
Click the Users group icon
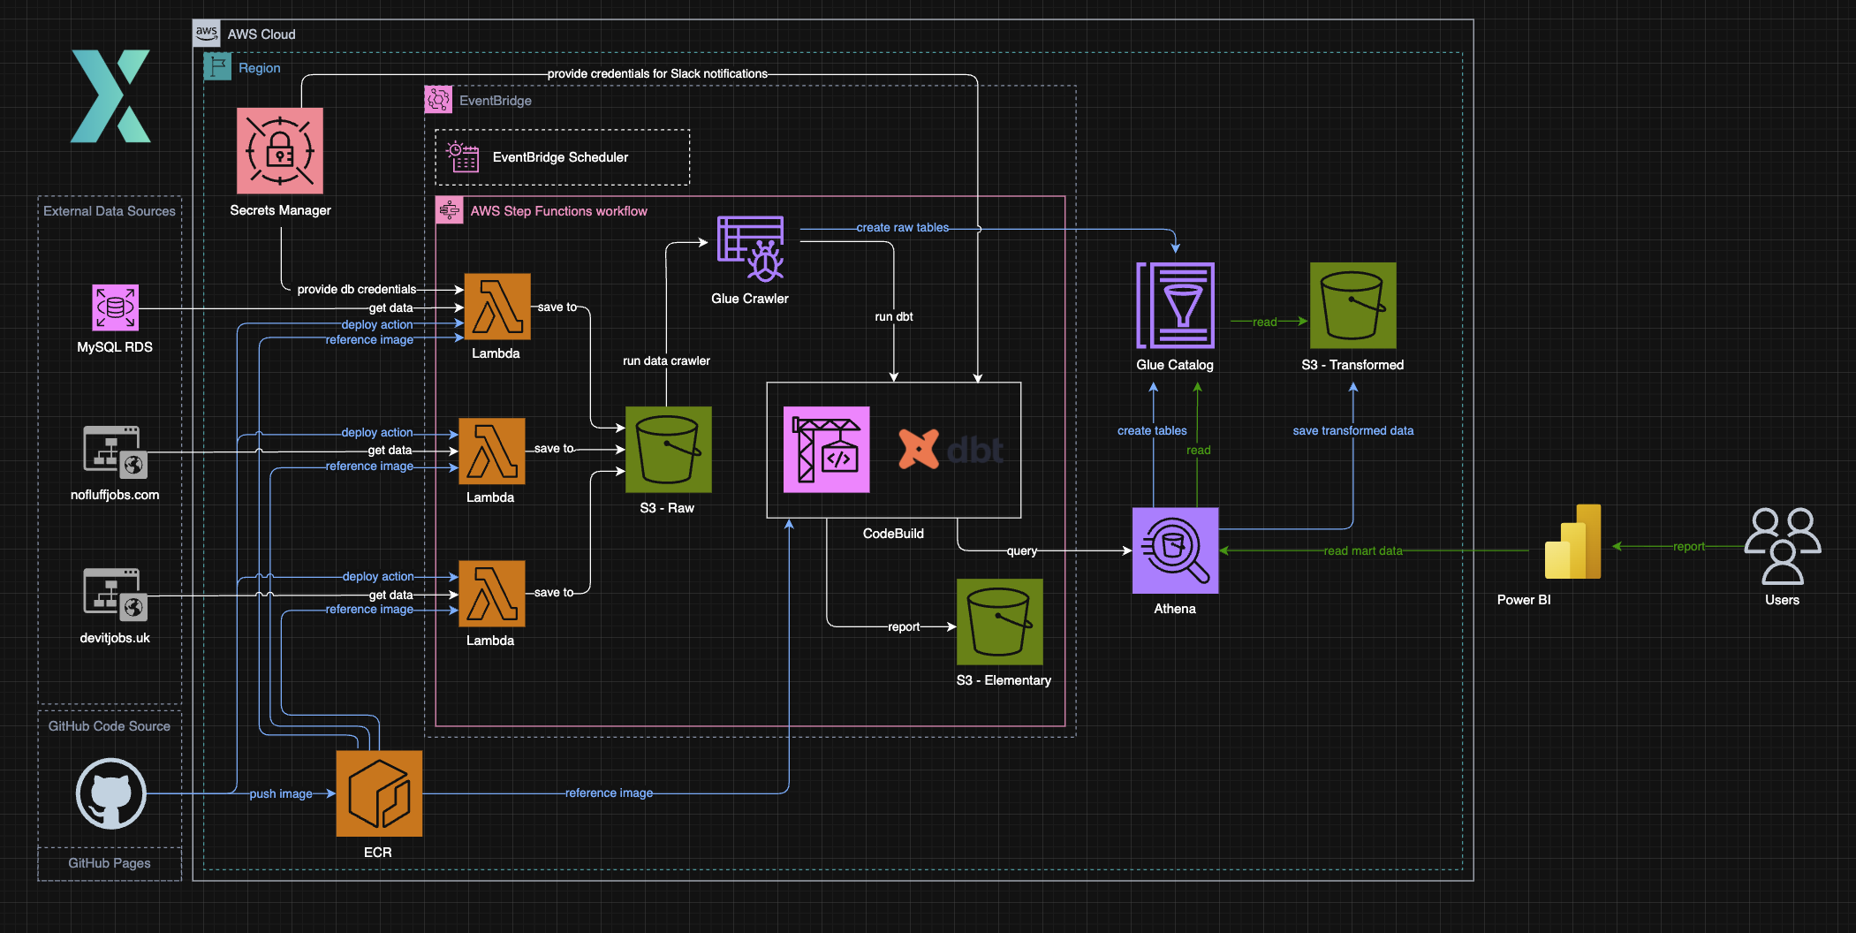point(1783,546)
